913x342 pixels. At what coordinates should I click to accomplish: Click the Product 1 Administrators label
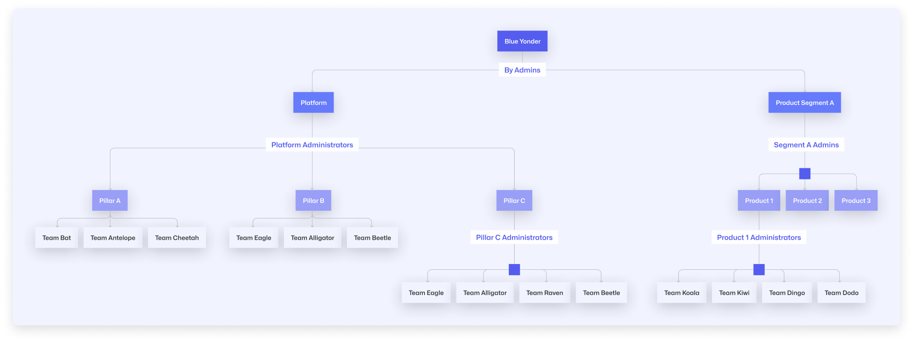(759, 237)
